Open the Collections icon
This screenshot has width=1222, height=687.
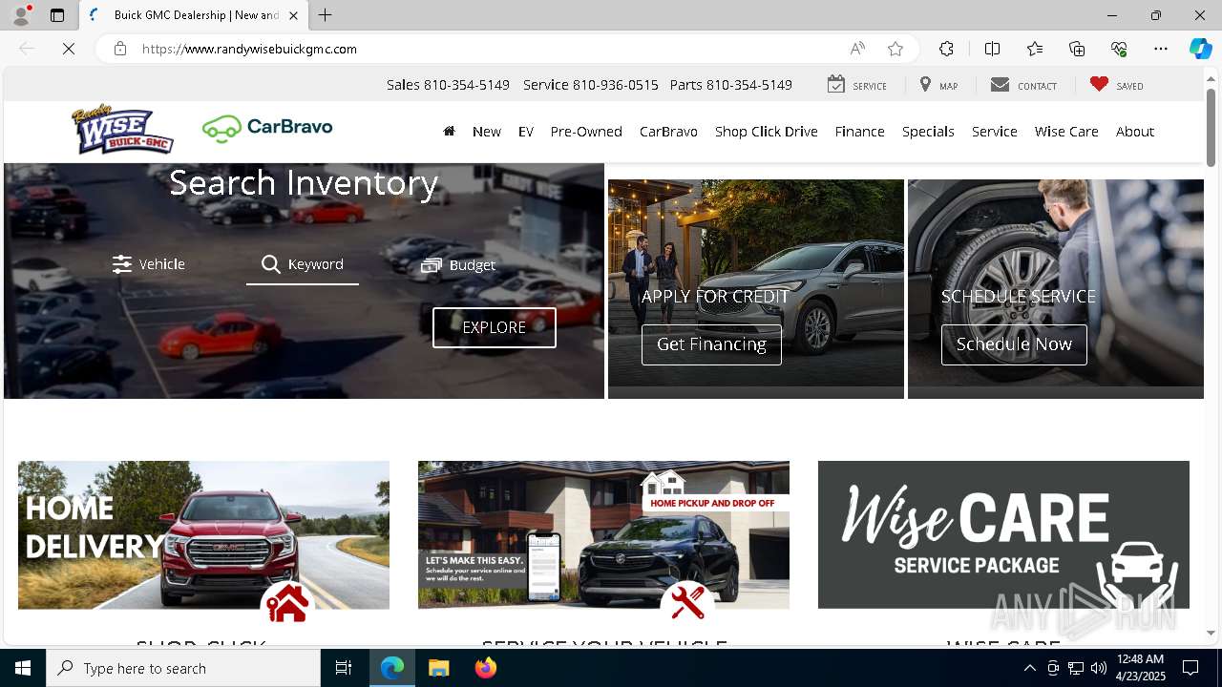click(1077, 49)
